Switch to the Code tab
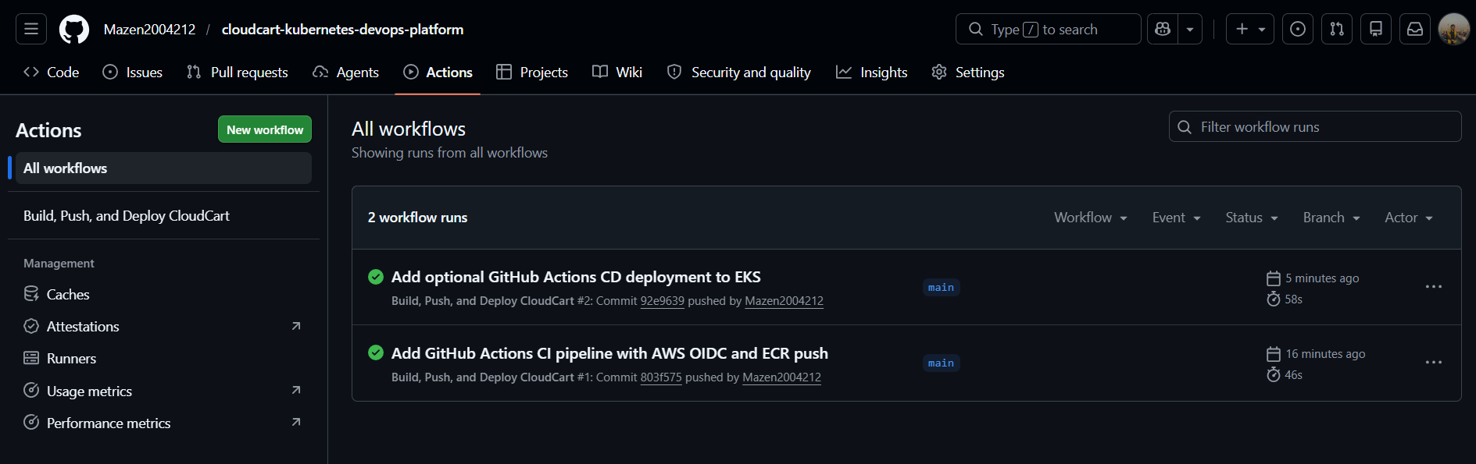Screen dimensions: 1476x464 click(52, 73)
